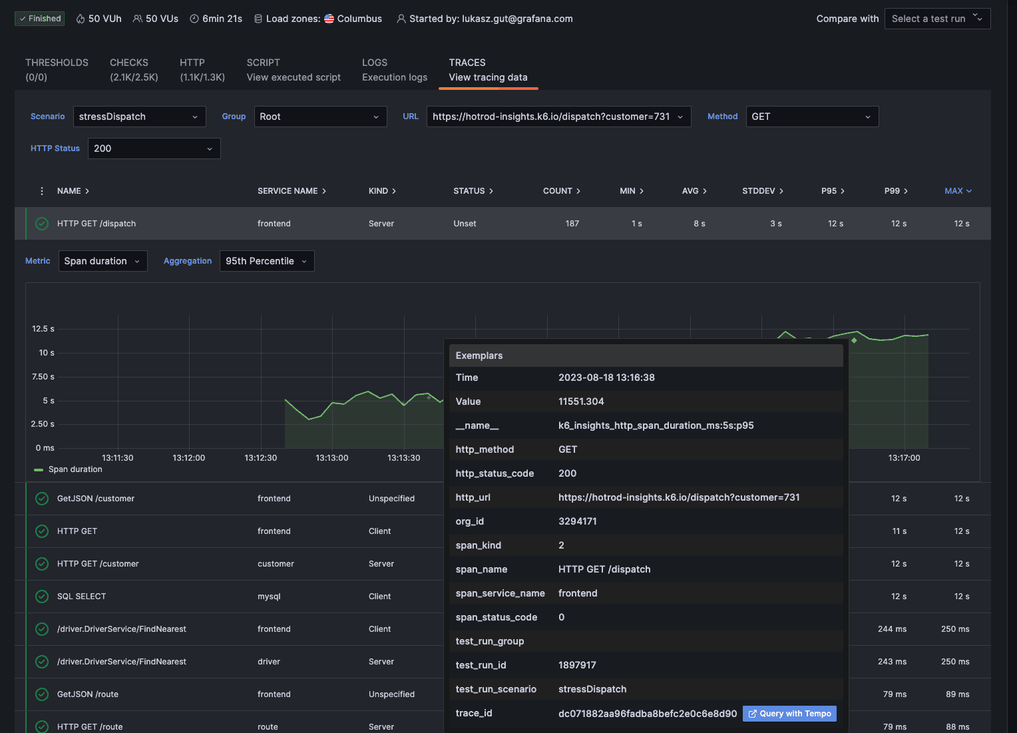Click the clock icon beside 6min 21s
The width and height of the screenshot is (1017, 733).
[x=192, y=19]
